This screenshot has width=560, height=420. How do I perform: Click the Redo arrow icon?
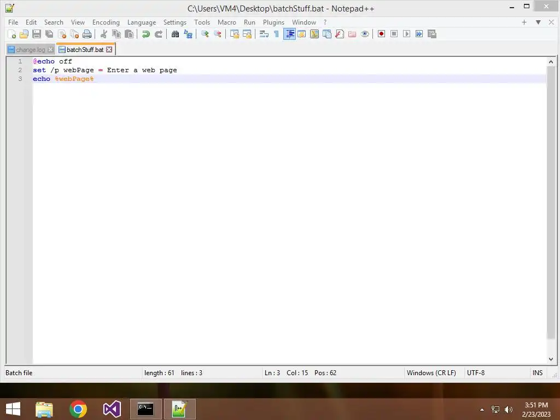(x=158, y=34)
